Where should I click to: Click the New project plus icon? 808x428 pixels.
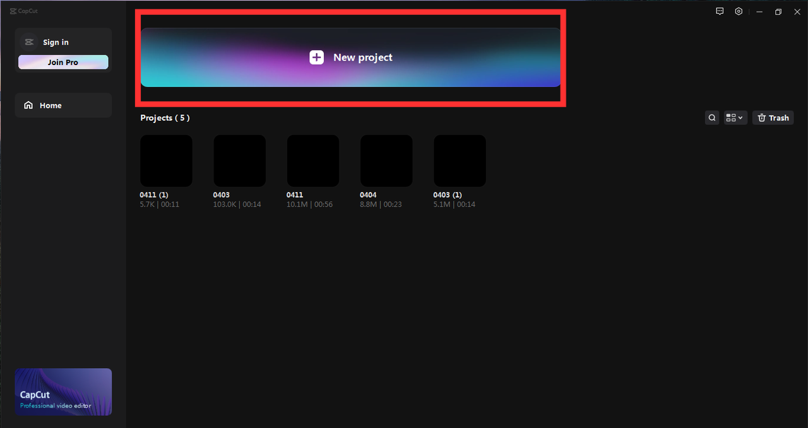coord(316,57)
